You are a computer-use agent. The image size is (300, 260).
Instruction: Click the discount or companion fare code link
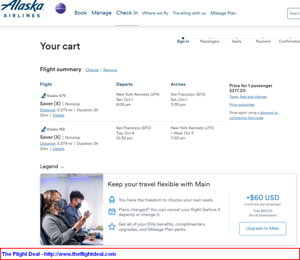(254, 115)
